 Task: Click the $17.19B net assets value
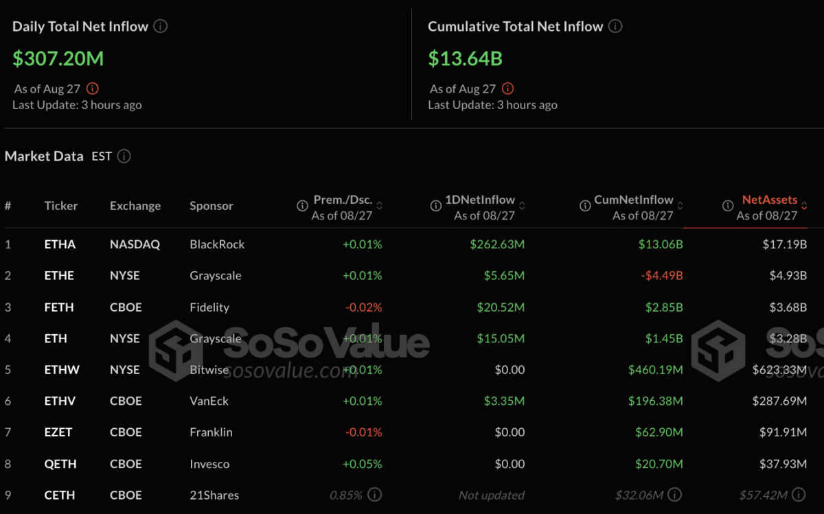point(785,244)
